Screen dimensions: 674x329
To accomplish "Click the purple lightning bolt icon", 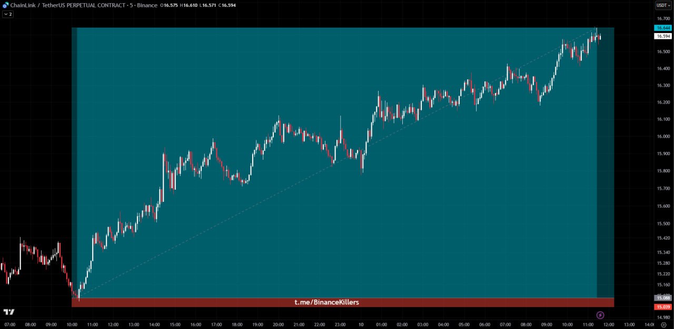I will point(600,315).
